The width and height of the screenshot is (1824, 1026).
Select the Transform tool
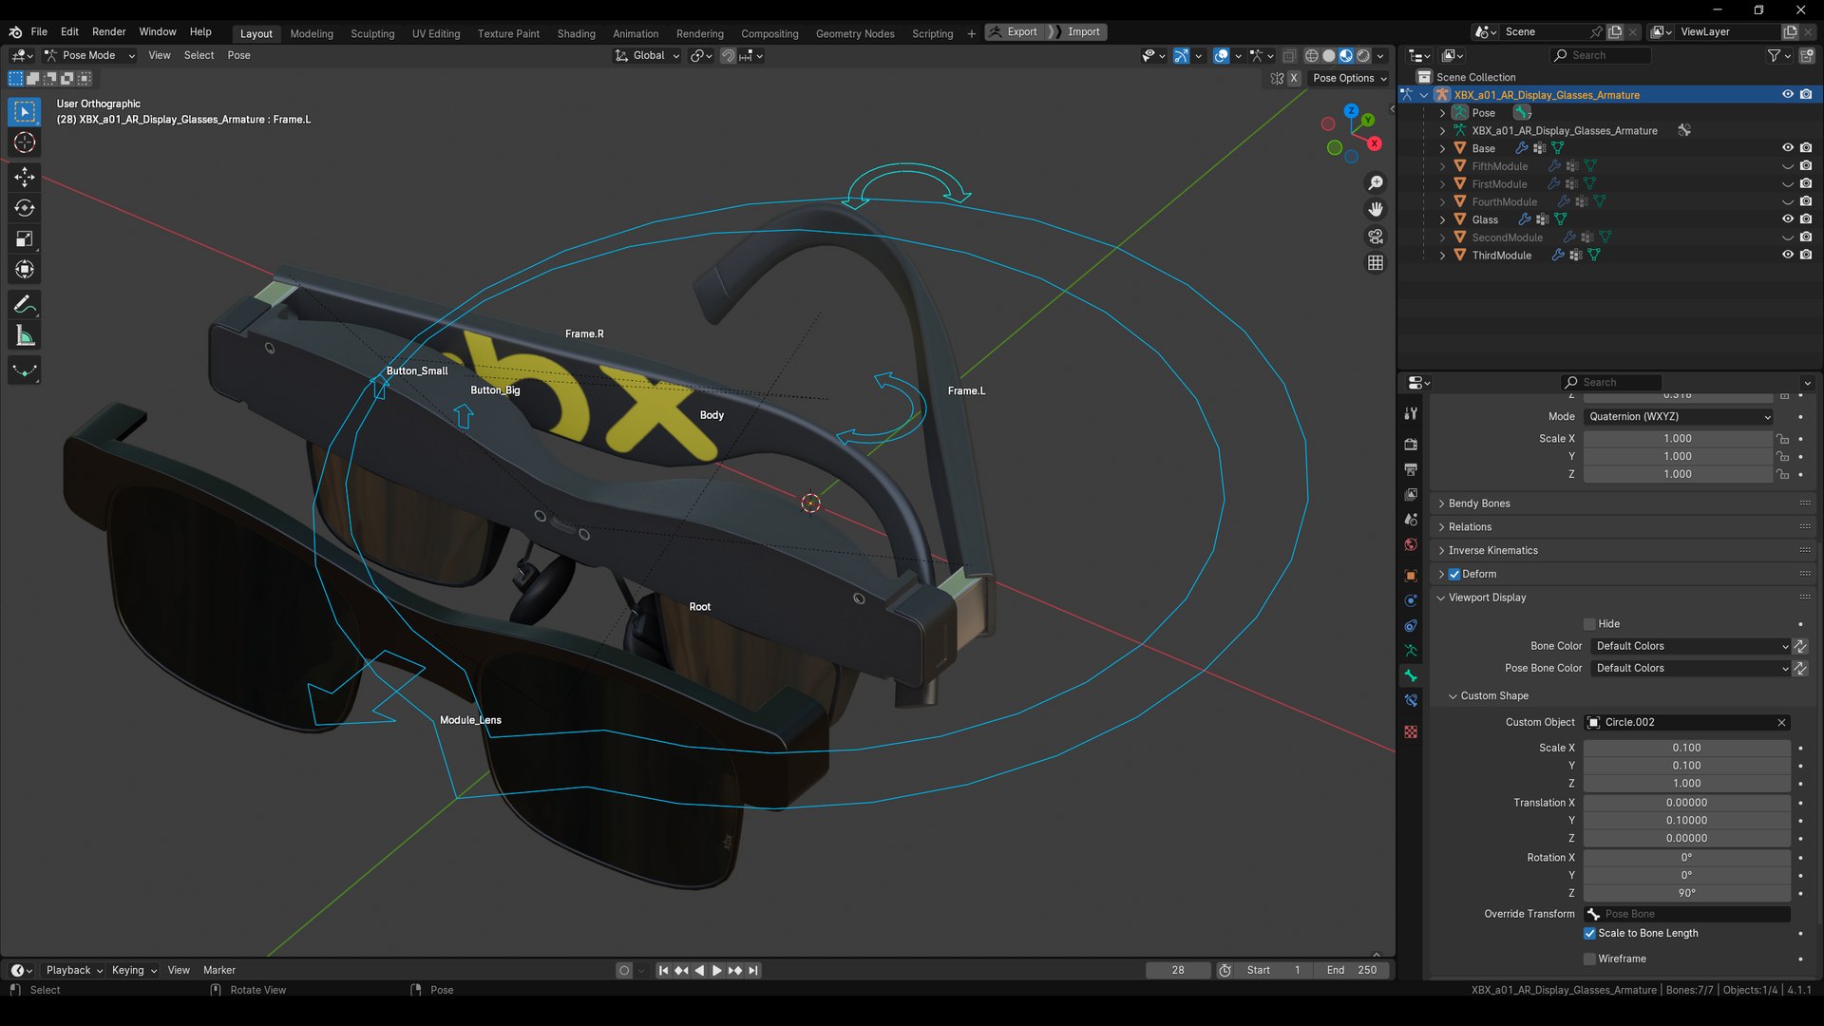click(x=25, y=270)
